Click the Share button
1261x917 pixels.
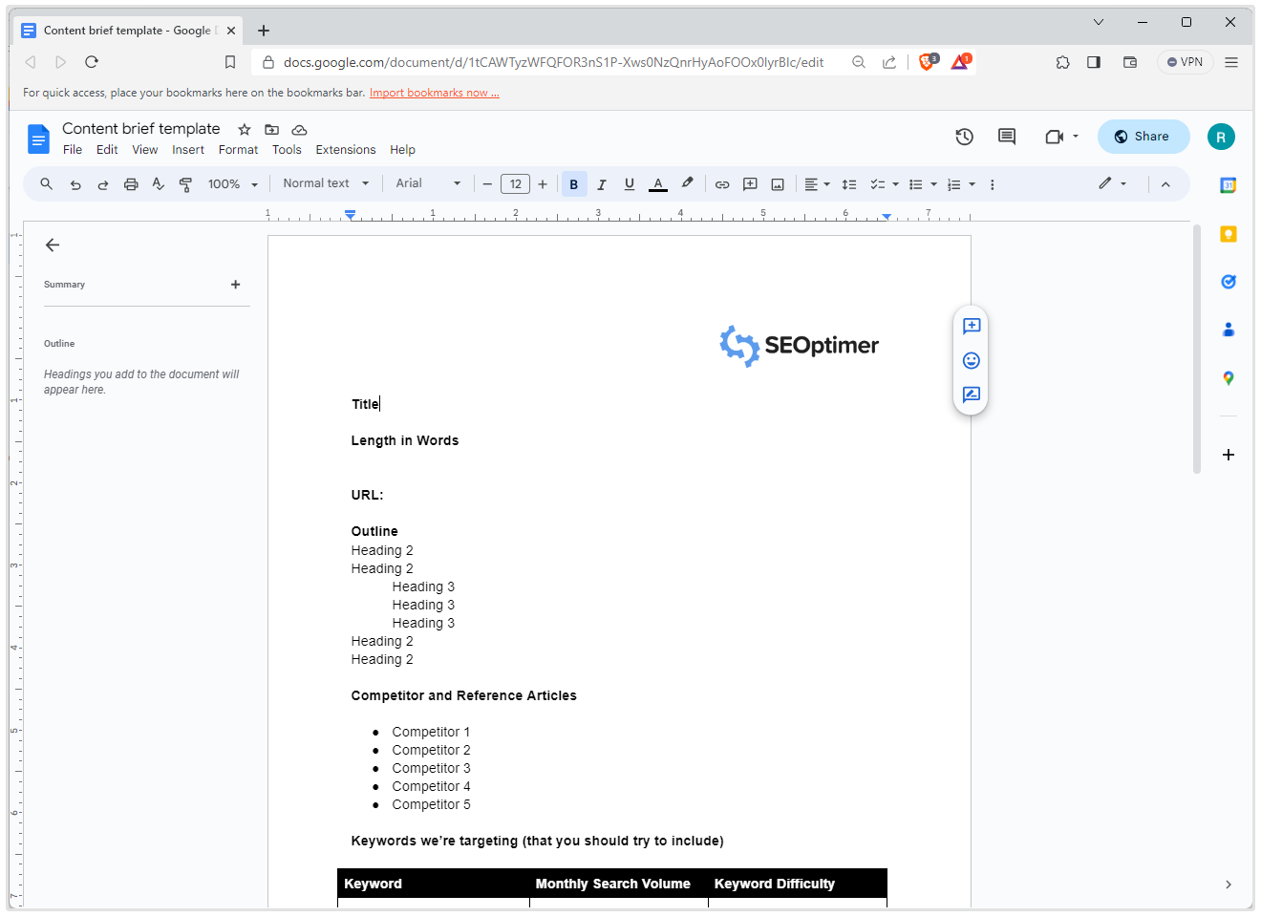(1143, 136)
